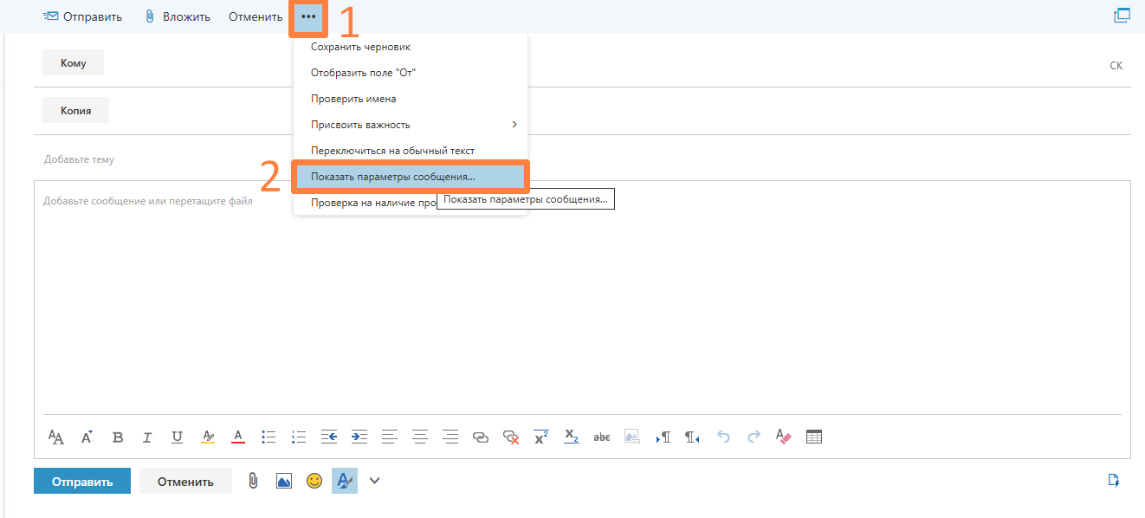The width and height of the screenshot is (1145, 518).
Task: Click the Кому recipients button
Action: click(74, 63)
